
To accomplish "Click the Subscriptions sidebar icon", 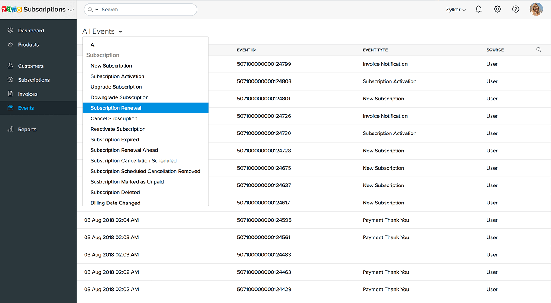I will pyautogui.click(x=10, y=80).
